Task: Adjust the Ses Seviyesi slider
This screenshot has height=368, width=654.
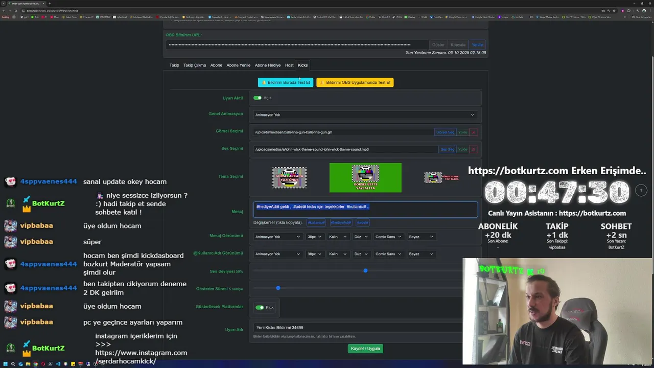Action: pyautogui.click(x=365, y=271)
